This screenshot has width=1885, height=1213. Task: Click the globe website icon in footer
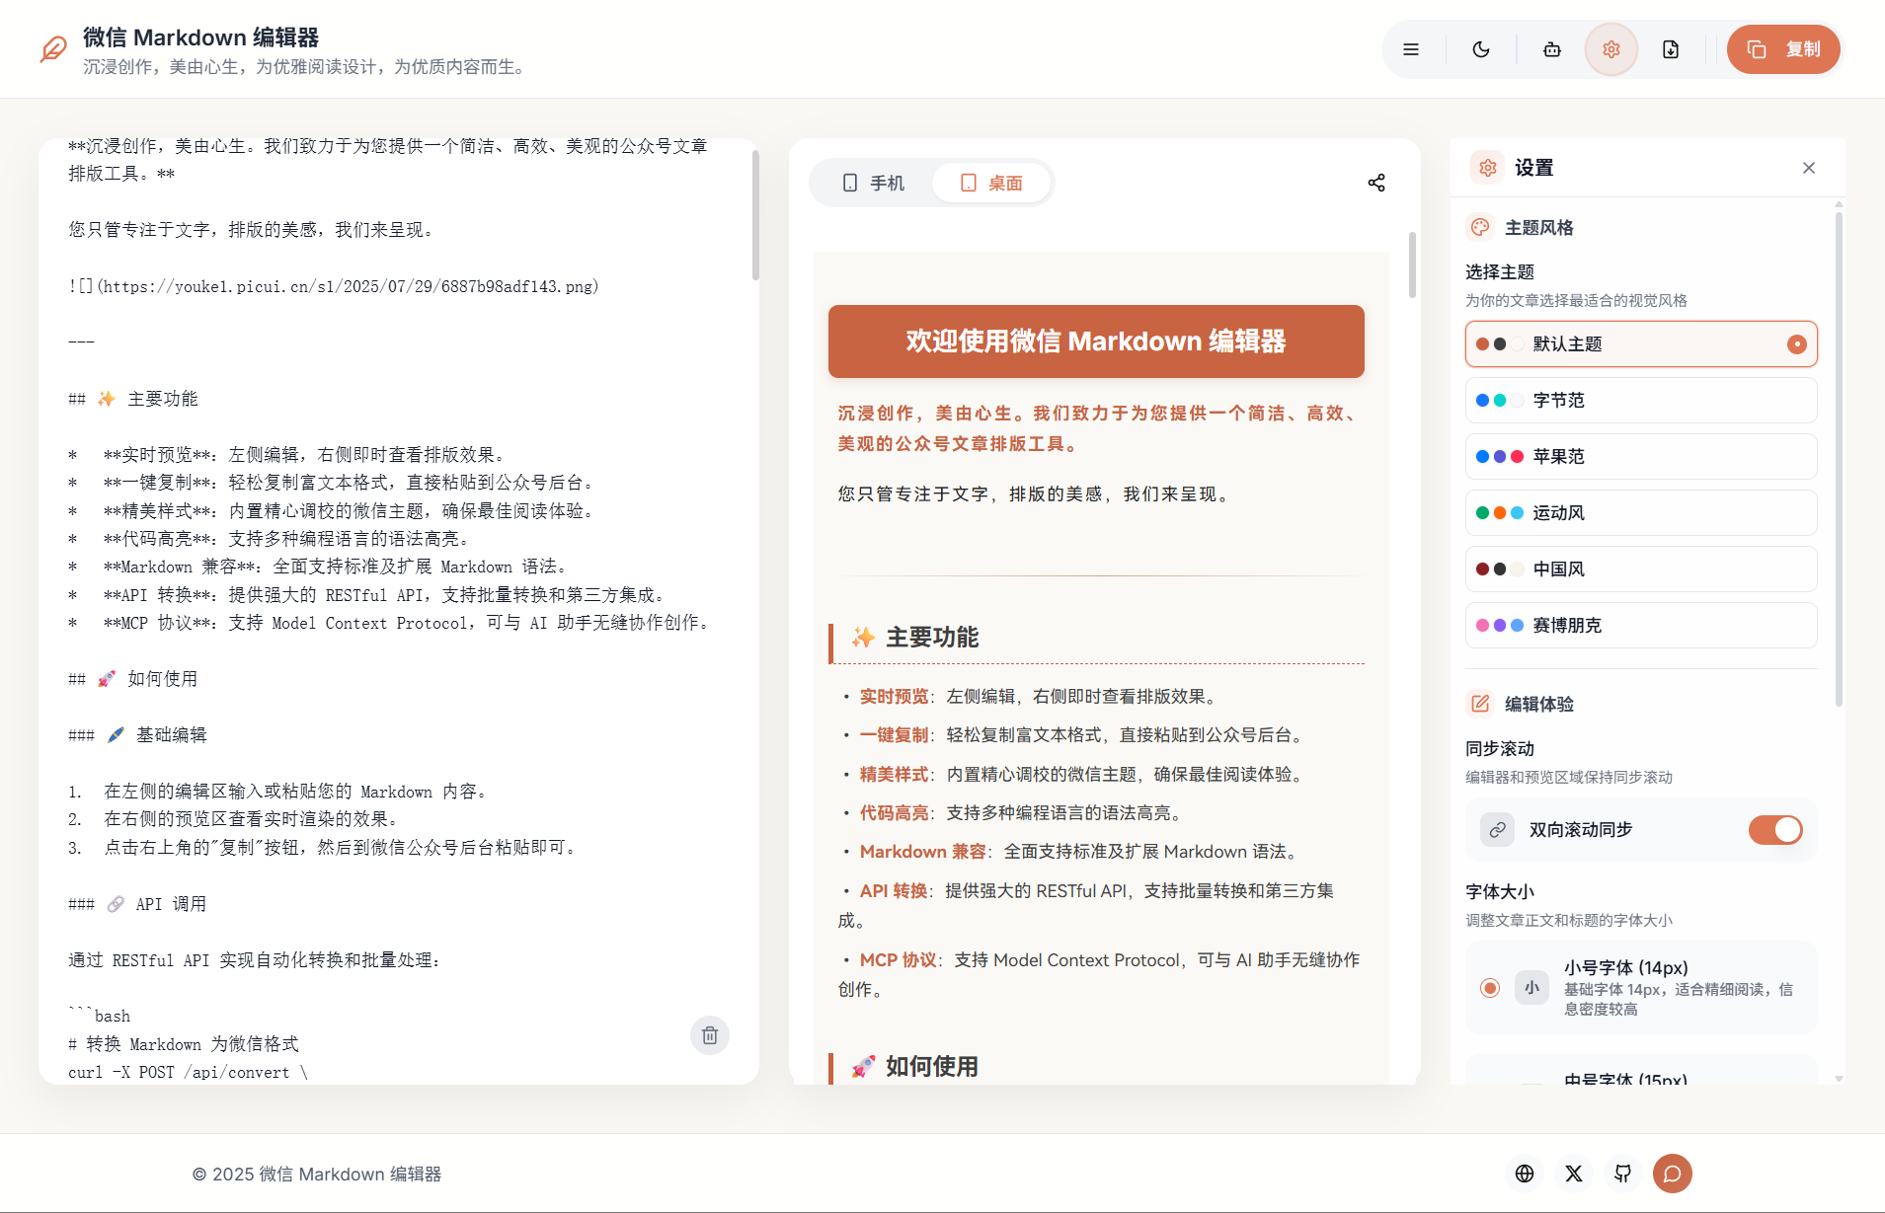pos(1525,1174)
